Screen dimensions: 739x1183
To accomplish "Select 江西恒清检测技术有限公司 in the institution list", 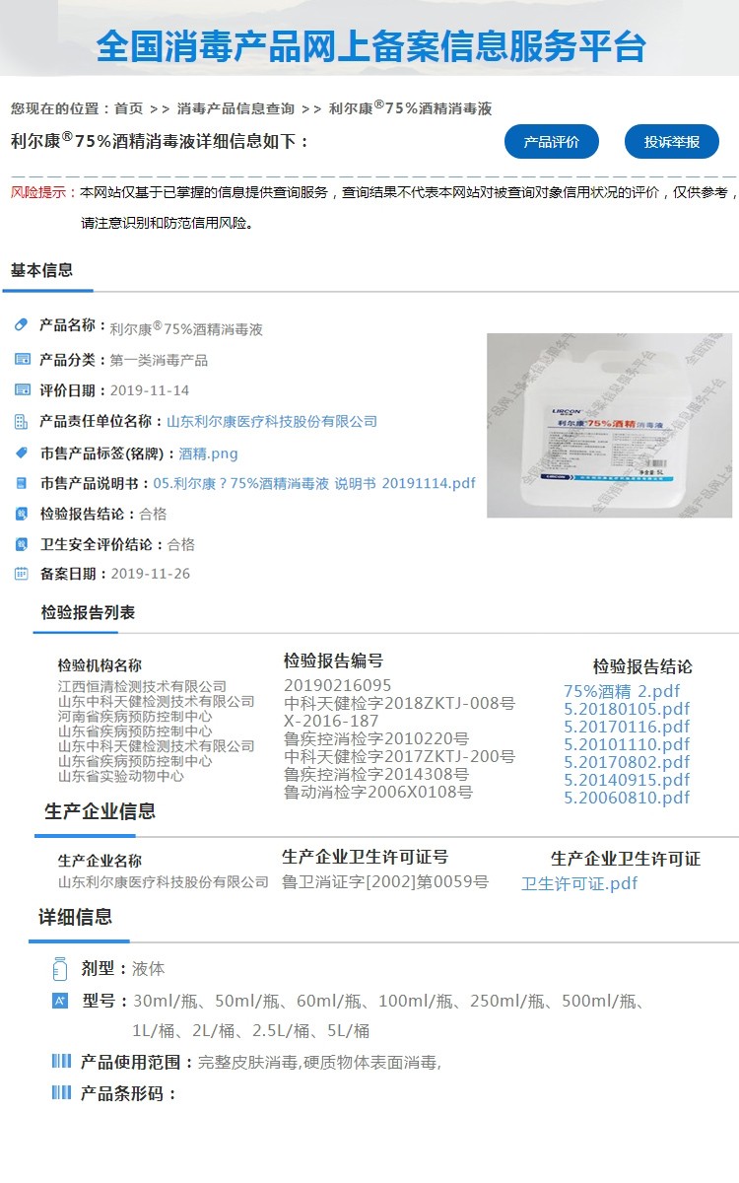I will (x=142, y=687).
